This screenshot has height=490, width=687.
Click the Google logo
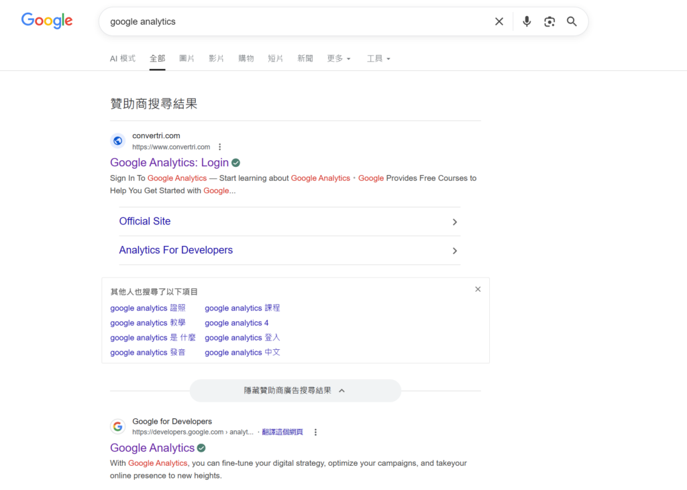click(47, 21)
